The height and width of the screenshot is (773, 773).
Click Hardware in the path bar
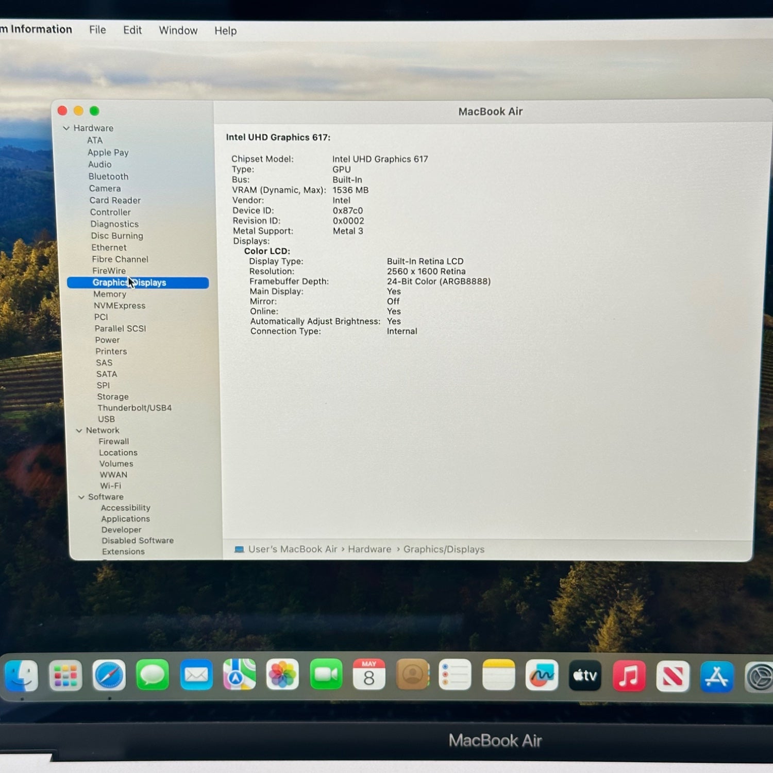coord(369,549)
